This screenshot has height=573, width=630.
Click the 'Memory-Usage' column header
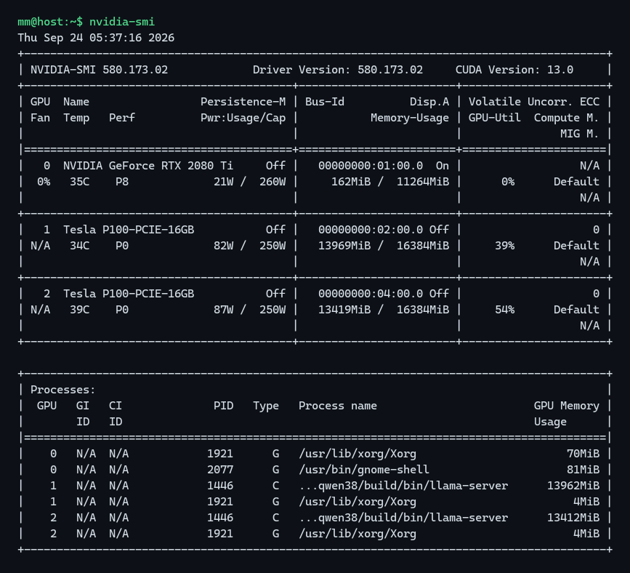coord(410,118)
